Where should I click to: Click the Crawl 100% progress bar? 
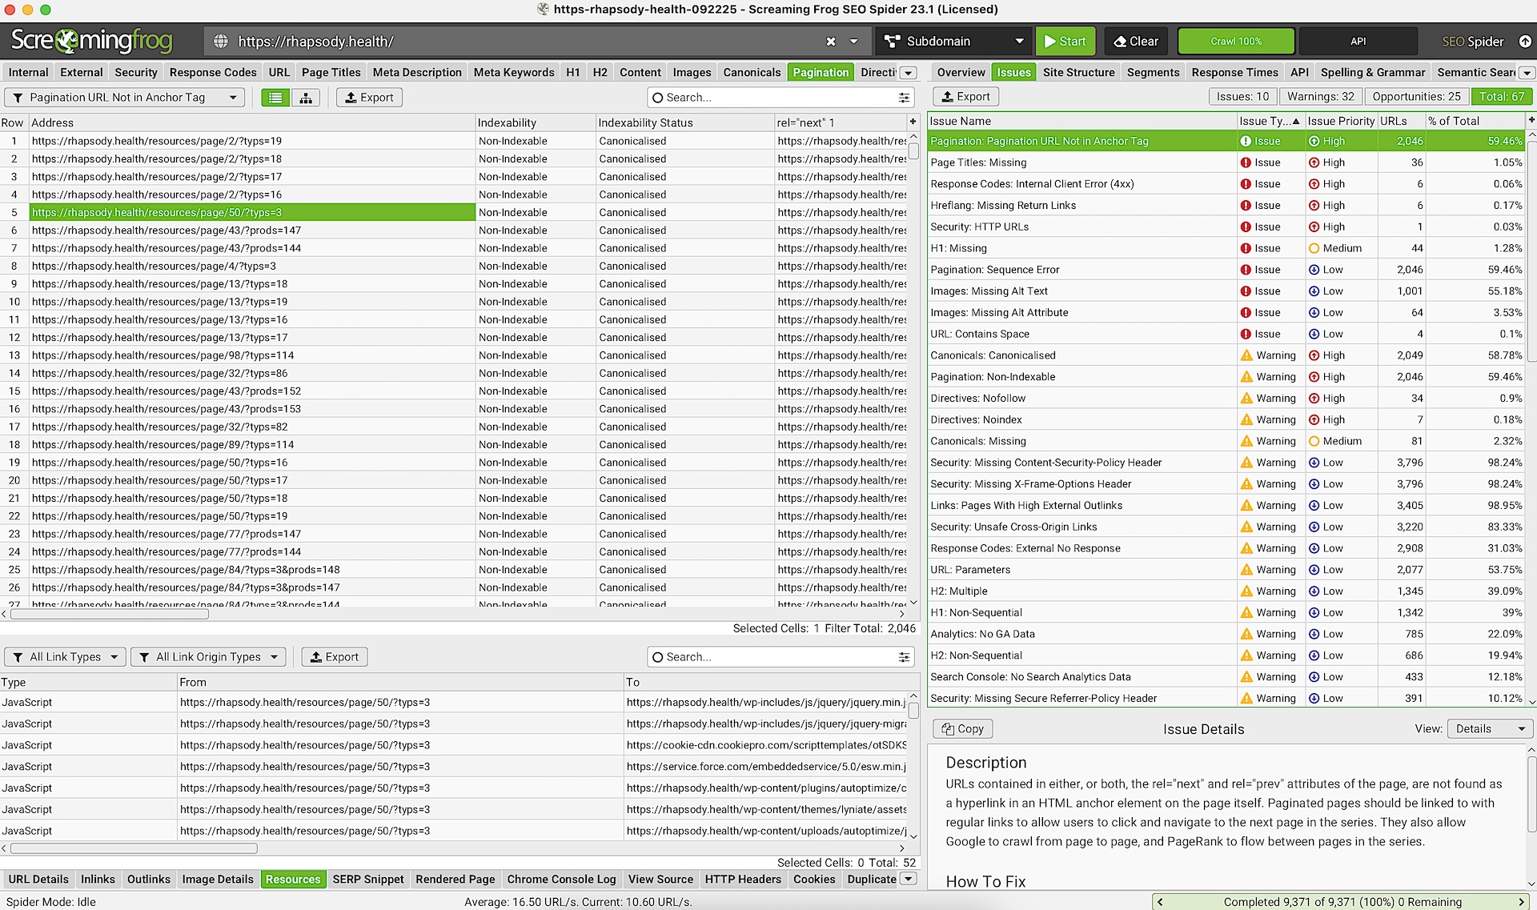[1235, 42]
